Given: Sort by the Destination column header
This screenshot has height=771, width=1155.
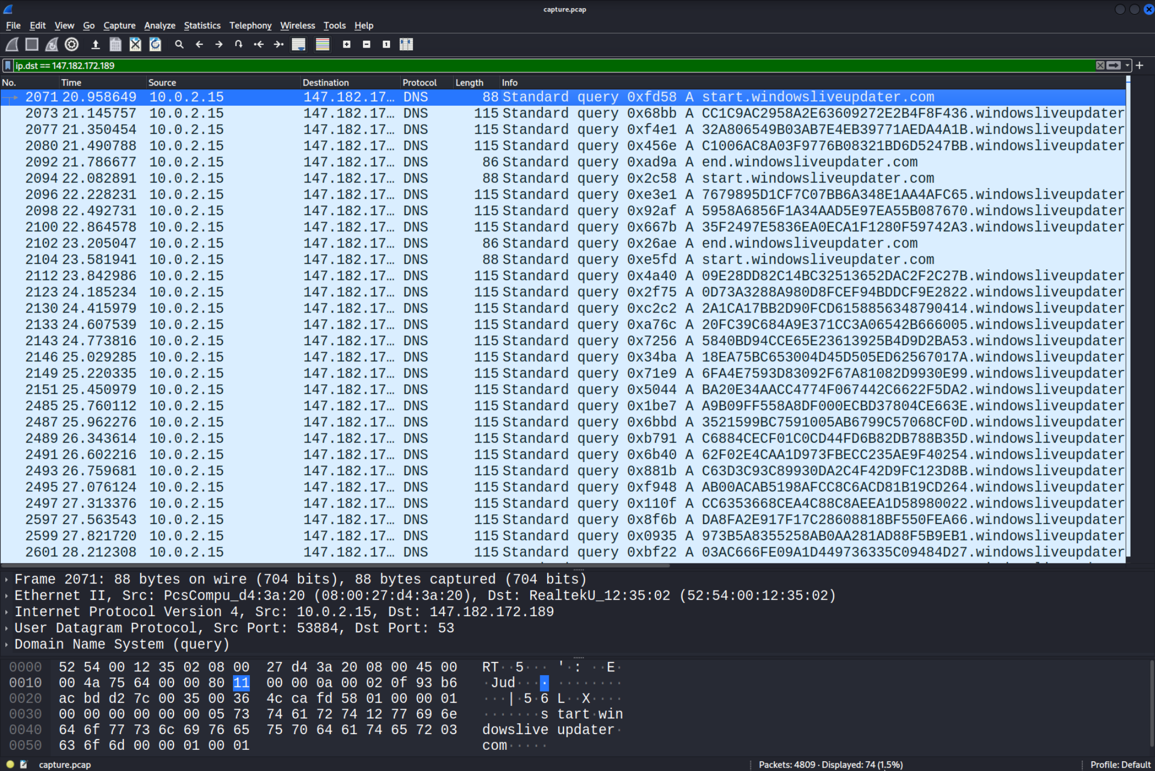Looking at the screenshot, I should pos(350,82).
